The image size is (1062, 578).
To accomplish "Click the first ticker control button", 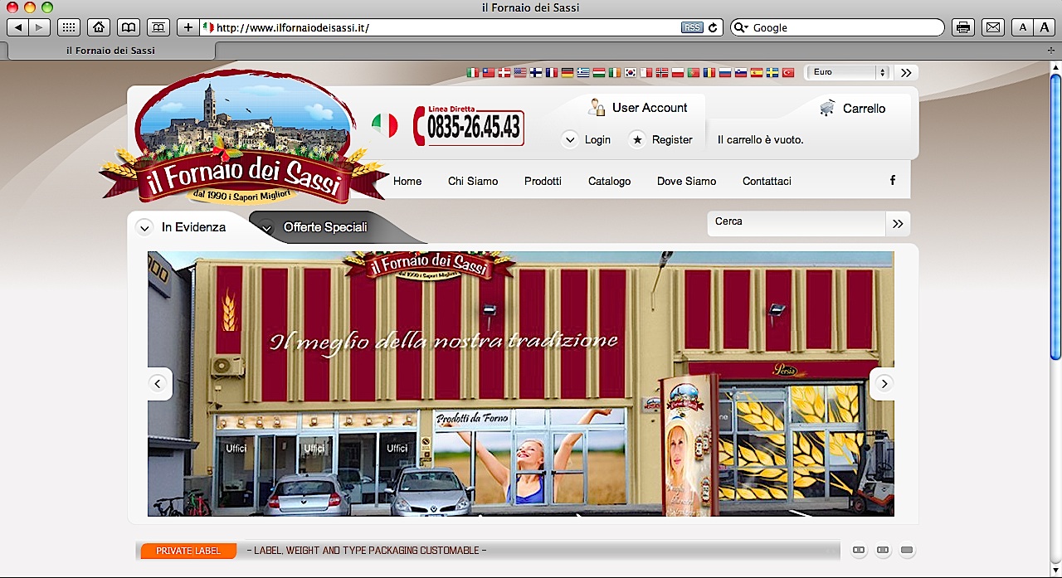I will pos(859,550).
